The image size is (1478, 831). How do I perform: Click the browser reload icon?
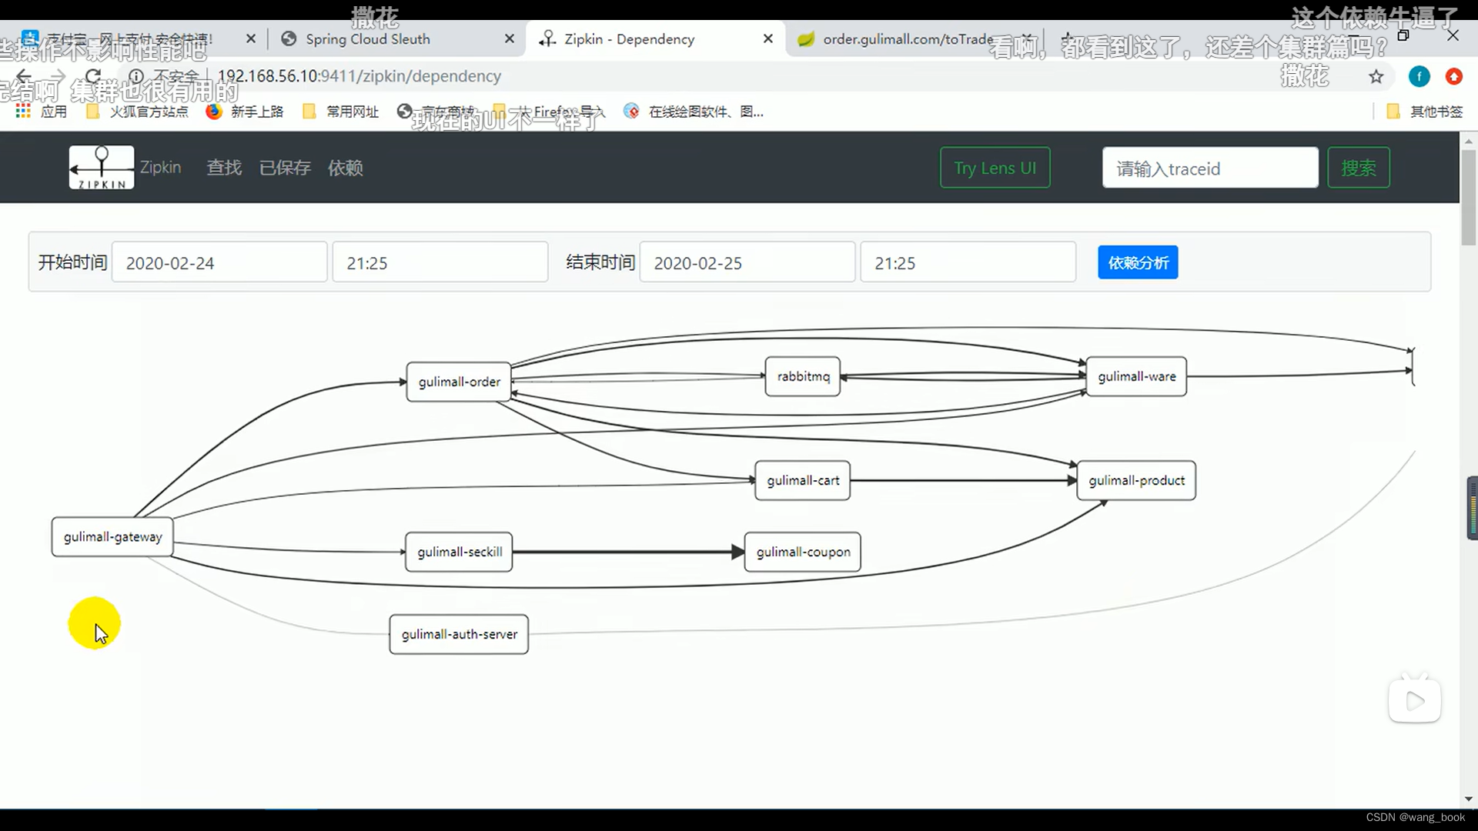(93, 76)
